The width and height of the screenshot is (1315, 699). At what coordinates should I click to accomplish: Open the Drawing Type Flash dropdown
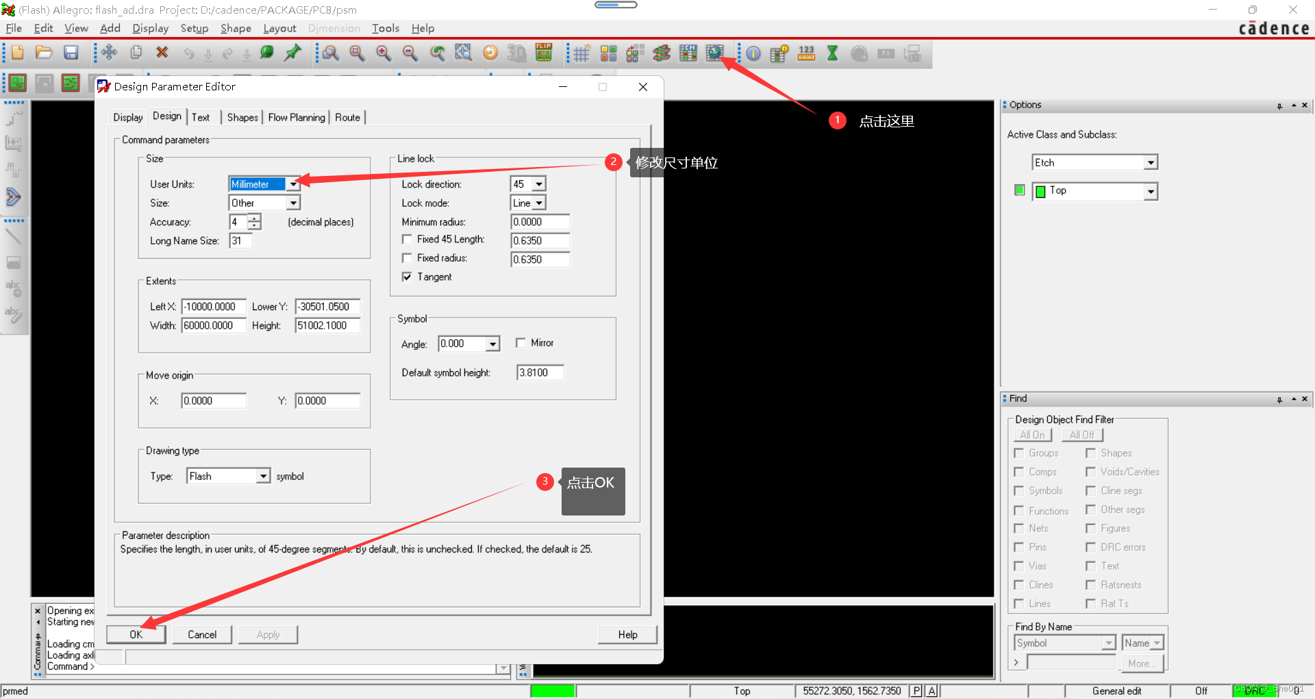(x=263, y=476)
